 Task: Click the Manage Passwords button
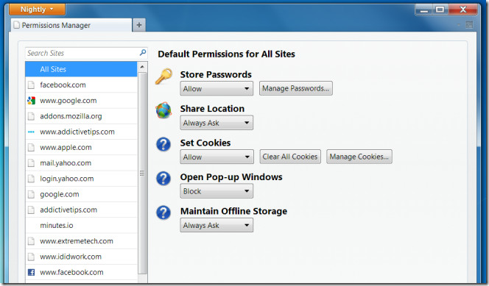point(295,88)
